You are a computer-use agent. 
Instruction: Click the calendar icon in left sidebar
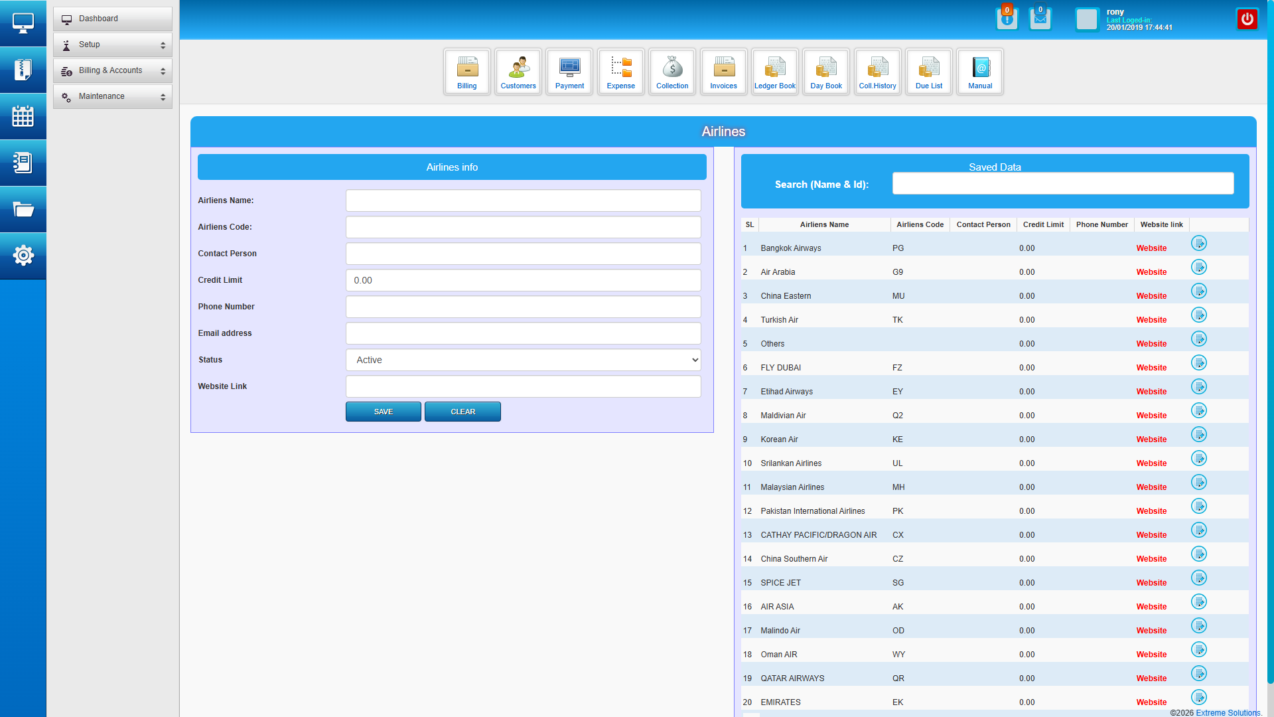point(23,116)
